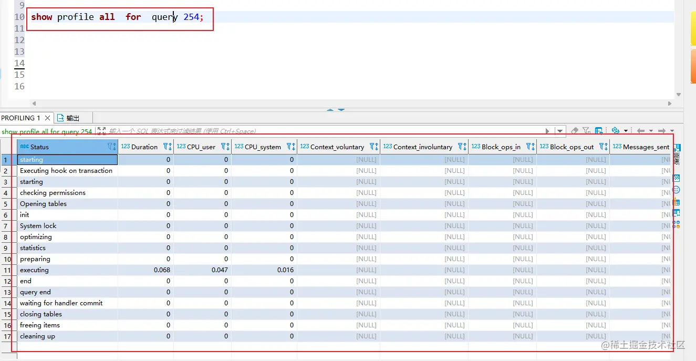Click the orange calendar-grid icon in right sidebar

[x=677, y=202]
